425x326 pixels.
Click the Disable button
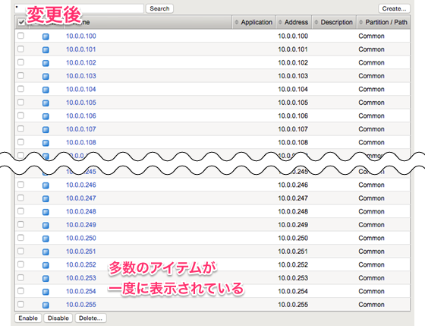pyautogui.click(x=58, y=318)
